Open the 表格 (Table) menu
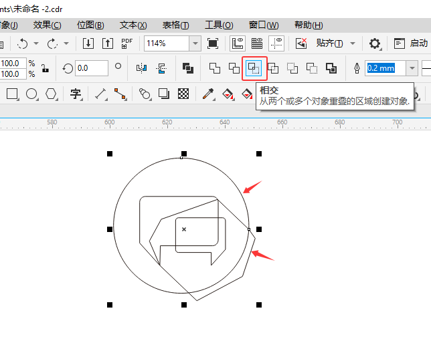This screenshot has height=345, width=431. (175, 25)
